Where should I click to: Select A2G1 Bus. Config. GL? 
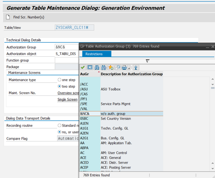click(121, 138)
